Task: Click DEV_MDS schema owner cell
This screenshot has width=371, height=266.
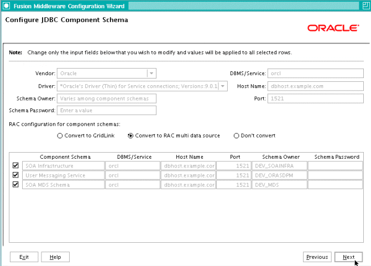Action: point(280,185)
